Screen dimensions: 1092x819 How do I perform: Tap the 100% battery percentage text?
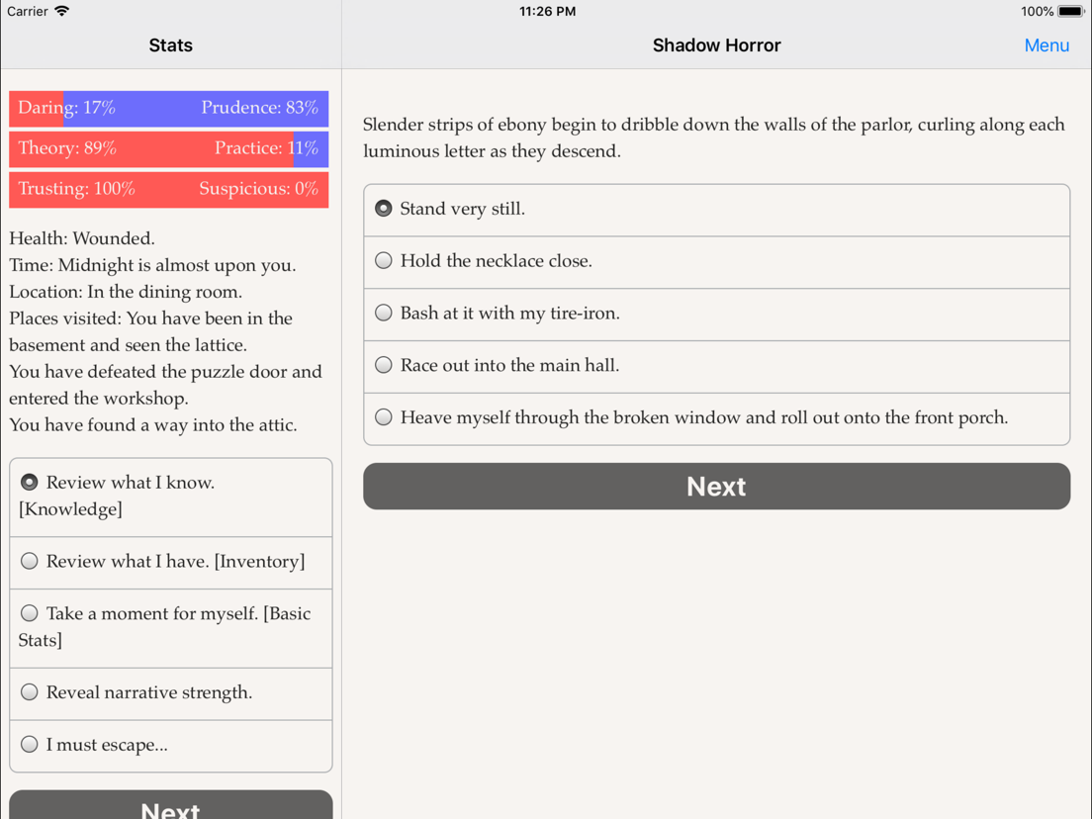(x=1037, y=11)
